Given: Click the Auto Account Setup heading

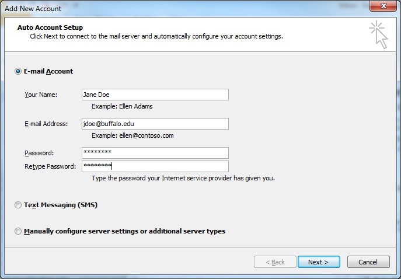Looking at the screenshot, I should coord(50,27).
